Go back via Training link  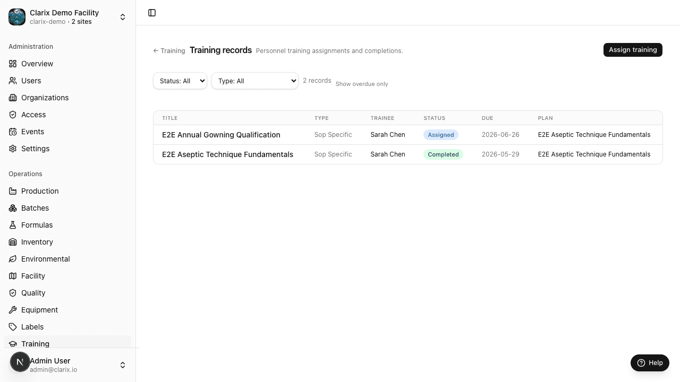(x=169, y=51)
